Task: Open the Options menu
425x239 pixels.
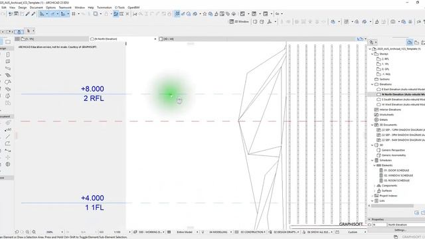Action: click(x=50, y=7)
